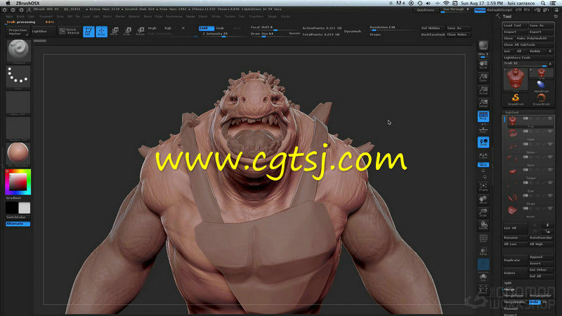Image resolution: width=562 pixels, height=316 pixels.
Task: Click the BPR render icon
Action: (483, 46)
